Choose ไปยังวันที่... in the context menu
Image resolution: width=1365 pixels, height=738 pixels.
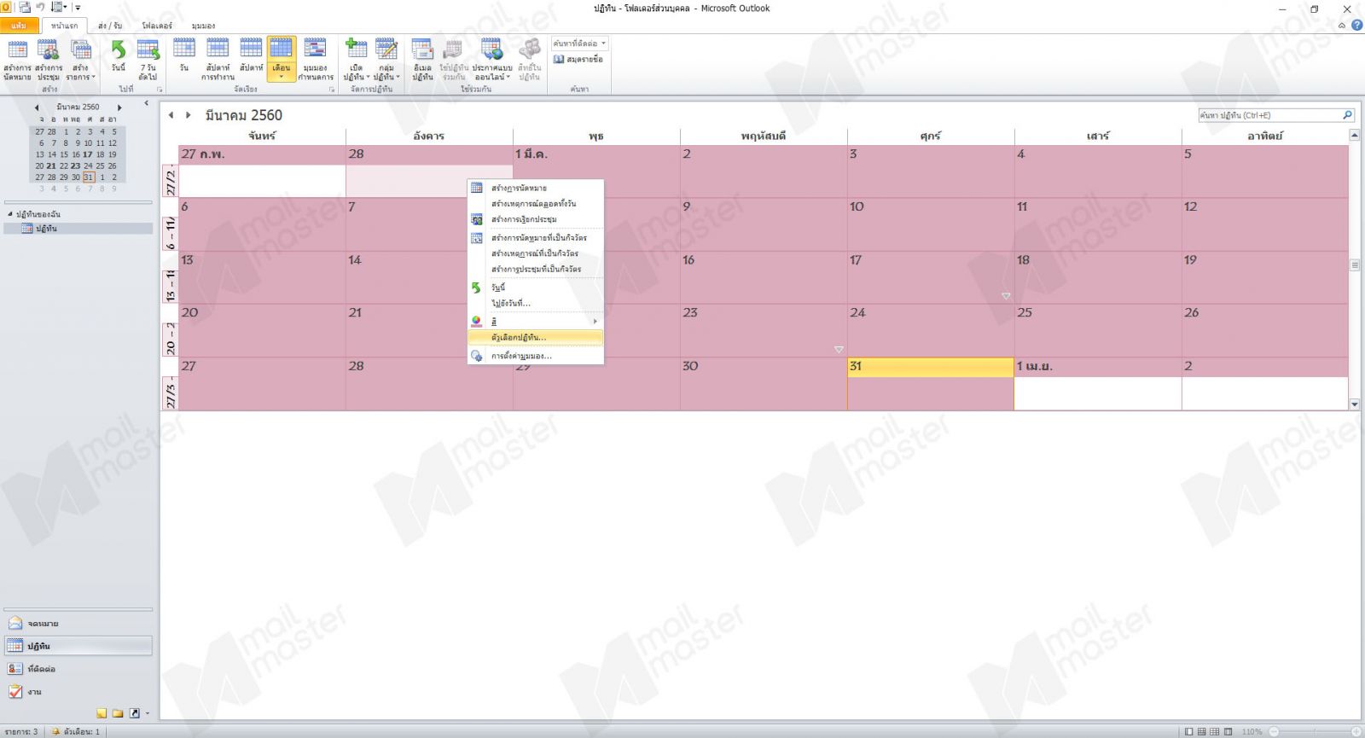536,303
